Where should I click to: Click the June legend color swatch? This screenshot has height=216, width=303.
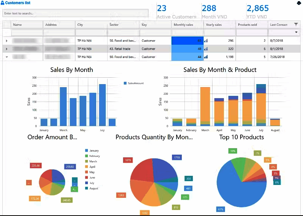pos(87,177)
